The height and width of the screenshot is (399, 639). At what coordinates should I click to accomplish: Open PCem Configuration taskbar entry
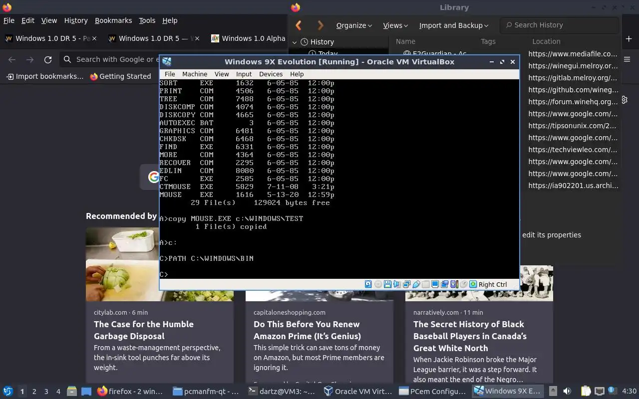[433, 392]
